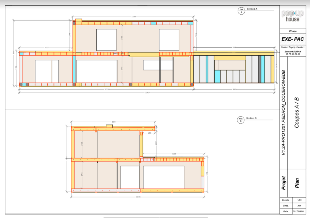This screenshot has width=310, height=218.
Task: Click the Cut B section marker circle
Action: [x=240, y=120]
